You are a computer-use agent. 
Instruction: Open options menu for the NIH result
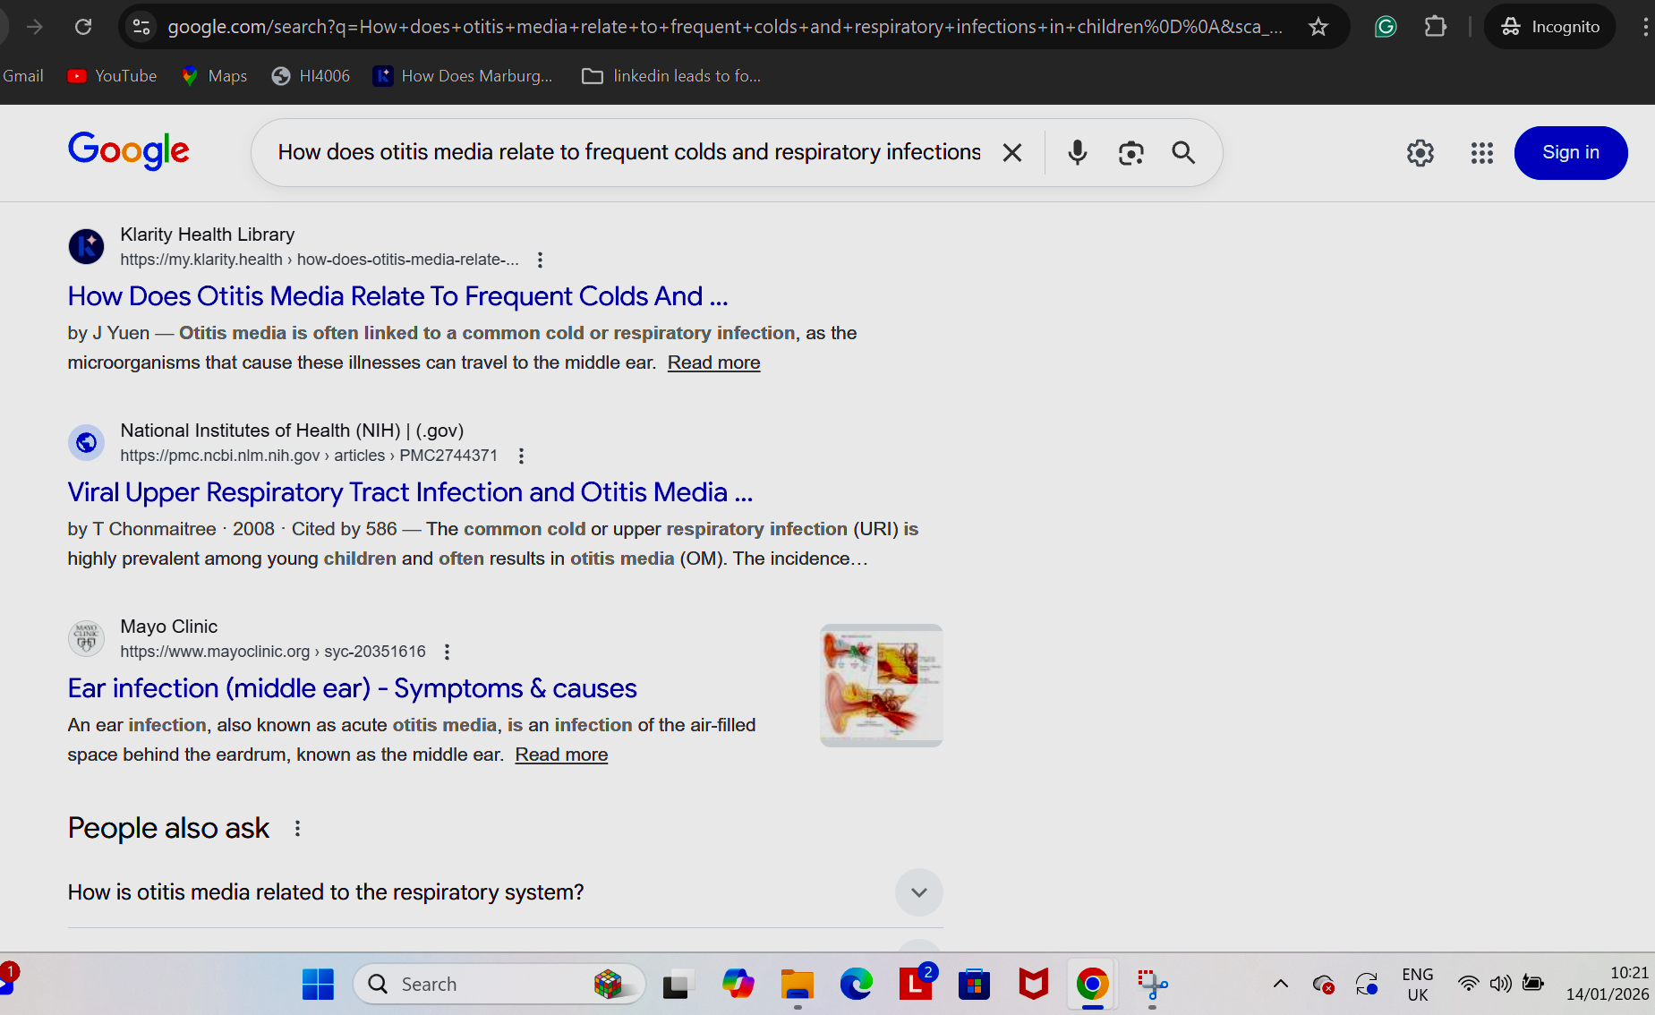[520, 456]
